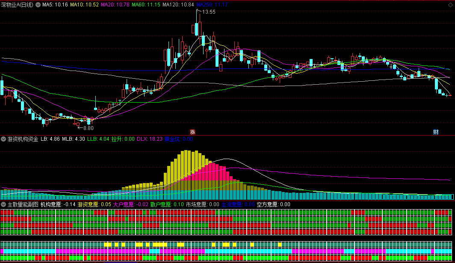Click the magenta 大户意愿: -0.02 value

(130, 204)
